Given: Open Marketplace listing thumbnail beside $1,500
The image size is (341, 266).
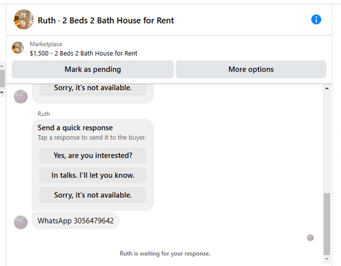Looking at the screenshot, I should [x=18, y=48].
